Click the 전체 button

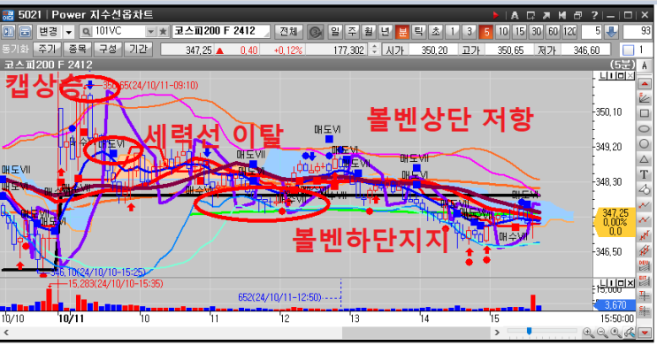pos(288,32)
